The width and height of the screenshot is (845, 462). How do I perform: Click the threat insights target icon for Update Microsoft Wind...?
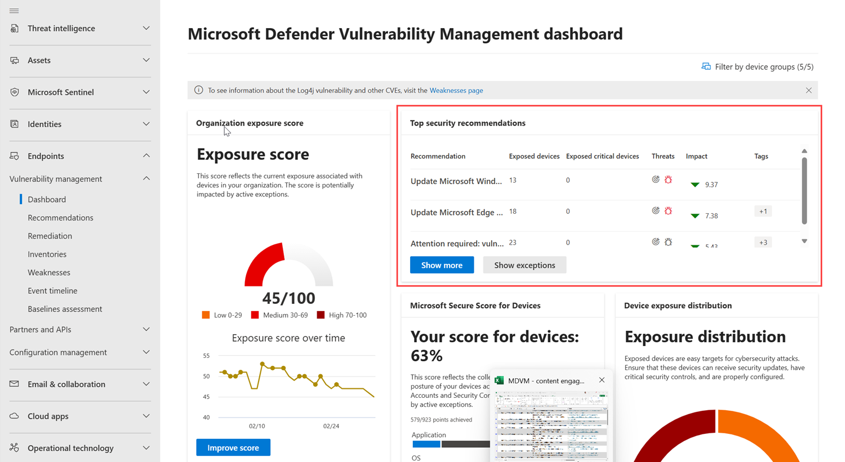click(x=656, y=180)
